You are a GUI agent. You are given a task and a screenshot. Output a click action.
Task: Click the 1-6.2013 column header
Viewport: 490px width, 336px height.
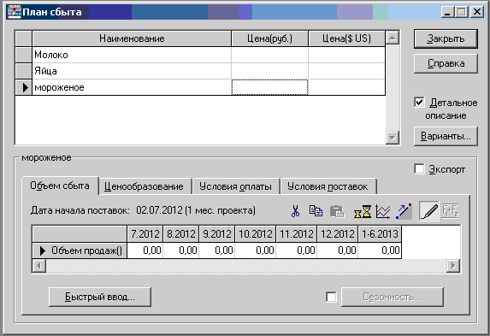pos(380,233)
